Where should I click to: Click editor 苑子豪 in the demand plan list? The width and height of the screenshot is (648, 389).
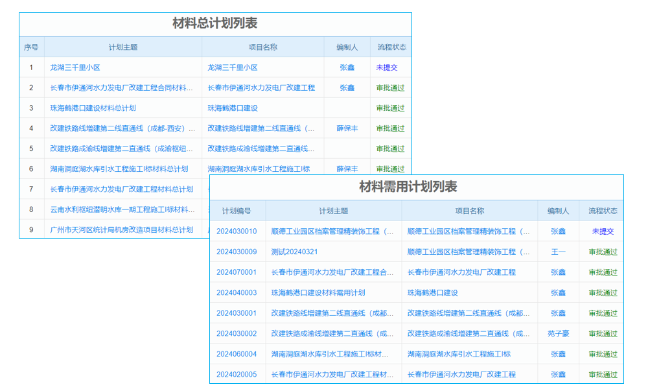(x=557, y=333)
